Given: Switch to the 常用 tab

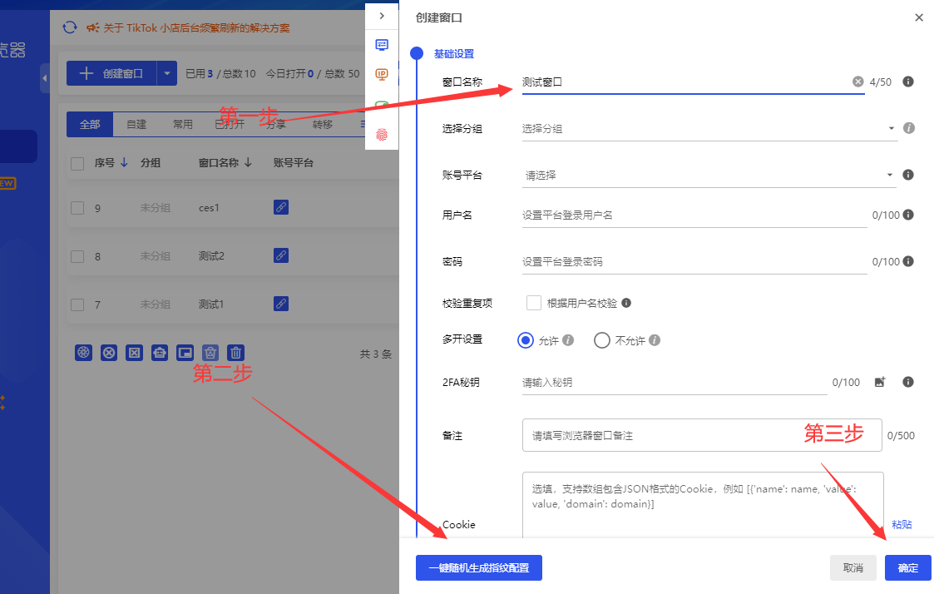Looking at the screenshot, I should [x=182, y=125].
